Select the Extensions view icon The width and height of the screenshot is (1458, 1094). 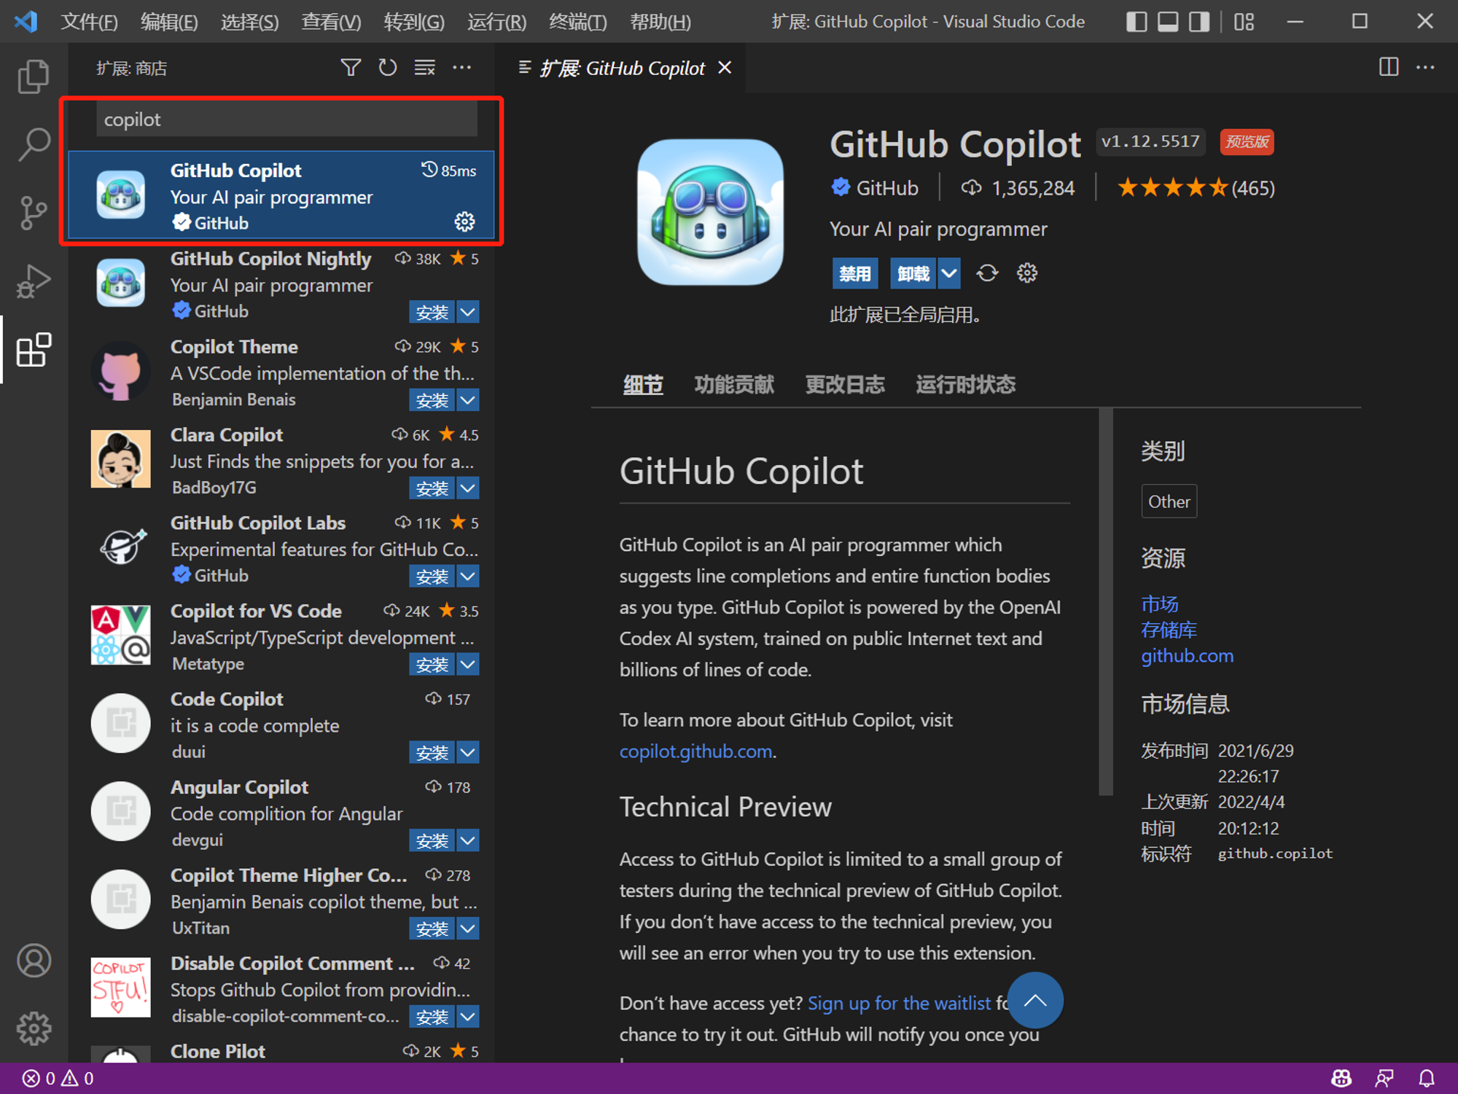[34, 350]
